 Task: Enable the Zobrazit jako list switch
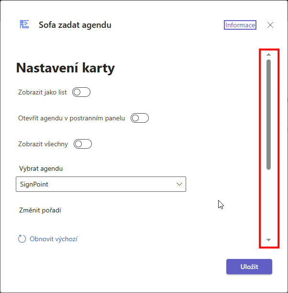(x=81, y=92)
